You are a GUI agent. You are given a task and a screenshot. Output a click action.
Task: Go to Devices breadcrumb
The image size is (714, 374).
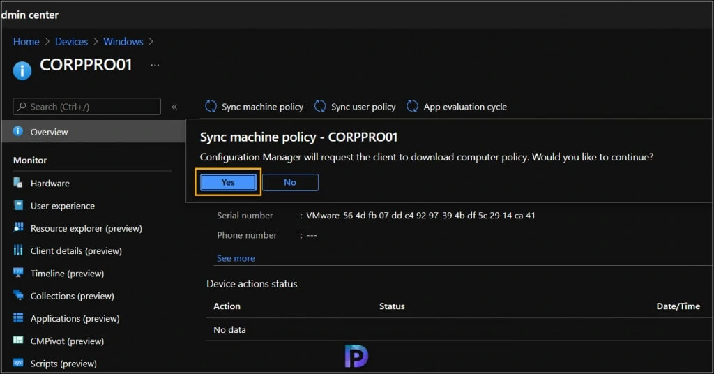72,41
